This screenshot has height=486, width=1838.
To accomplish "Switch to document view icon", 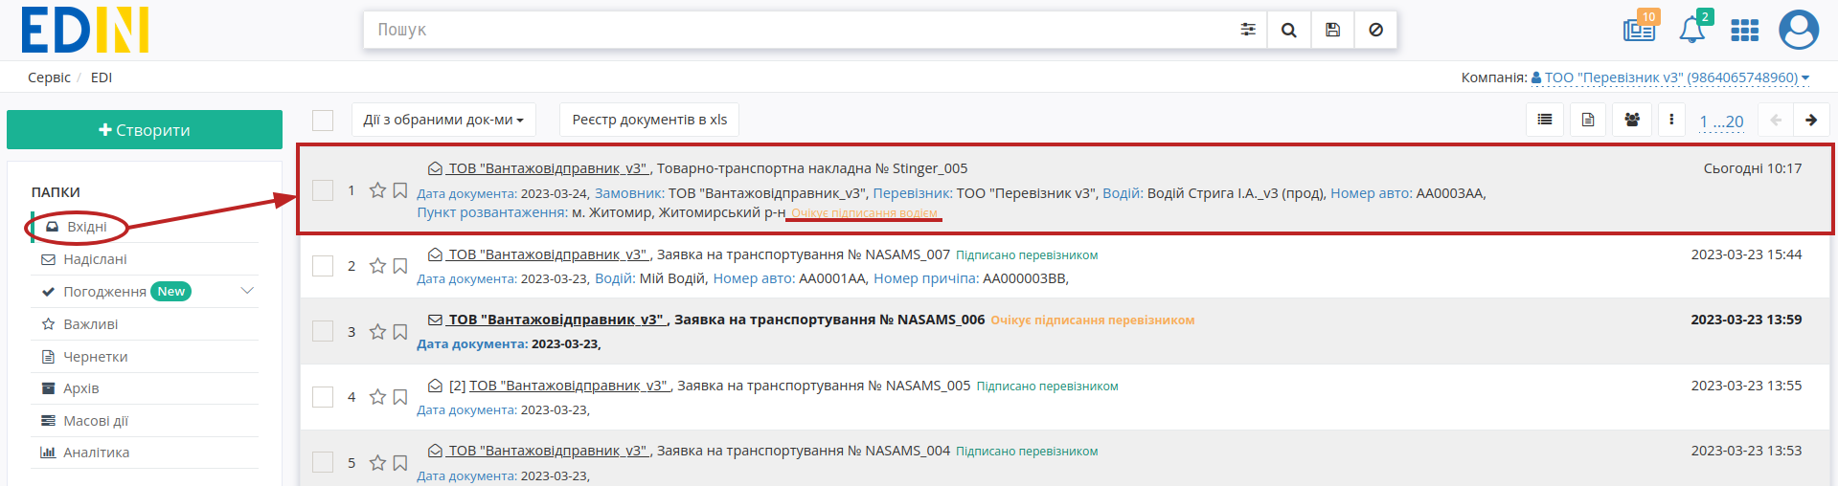I will 1588,120.
